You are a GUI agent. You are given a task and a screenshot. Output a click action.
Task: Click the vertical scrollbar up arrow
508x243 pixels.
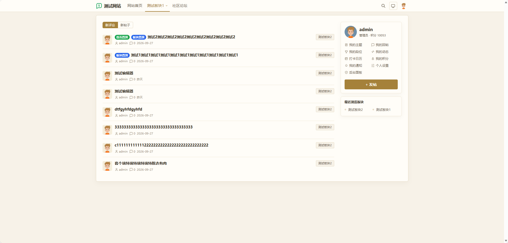pyautogui.click(x=506, y=2)
